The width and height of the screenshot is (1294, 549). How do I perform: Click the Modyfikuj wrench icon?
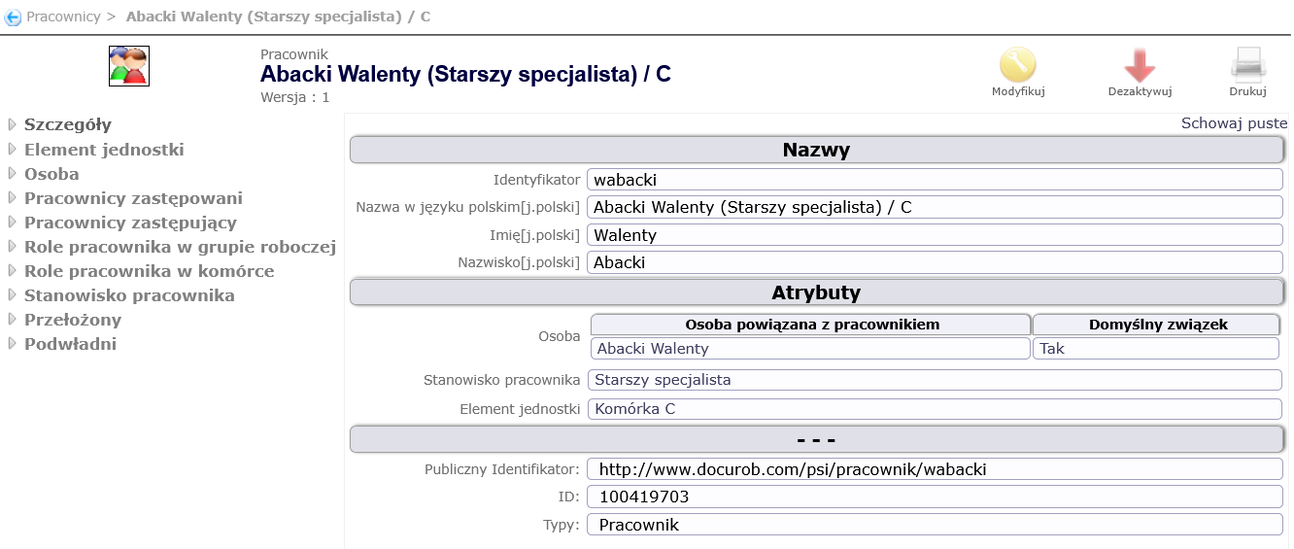click(1017, 65)
